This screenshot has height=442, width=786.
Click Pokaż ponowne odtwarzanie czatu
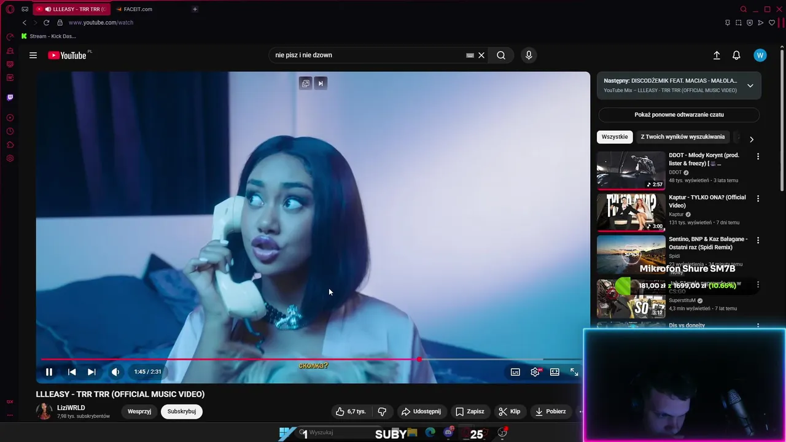click(x=679, y=115)
